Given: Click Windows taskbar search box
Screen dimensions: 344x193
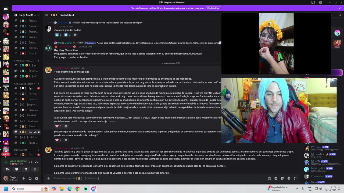Looking at the screenshot, I should coord(30,189).
